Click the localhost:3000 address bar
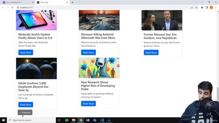This screenshot has width=219, height=123. tap(103, 8)
